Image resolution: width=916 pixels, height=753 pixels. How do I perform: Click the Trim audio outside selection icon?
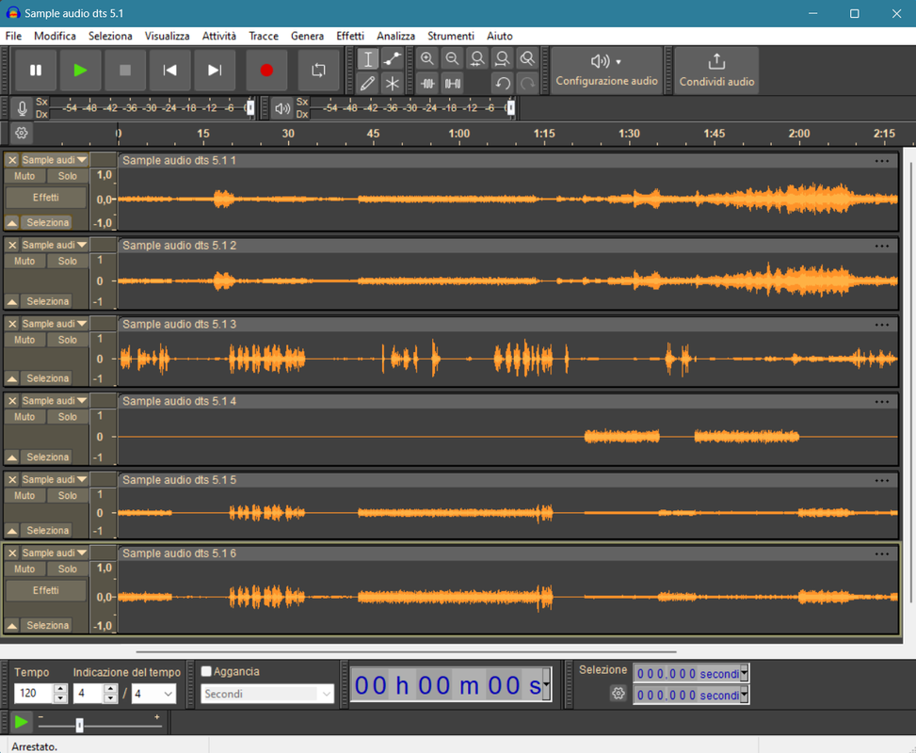427,83
